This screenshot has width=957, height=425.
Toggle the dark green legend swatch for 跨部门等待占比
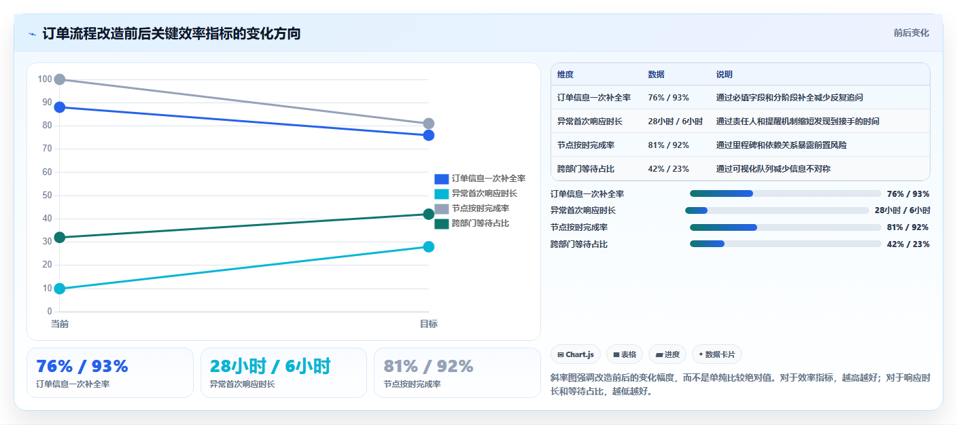442,223
